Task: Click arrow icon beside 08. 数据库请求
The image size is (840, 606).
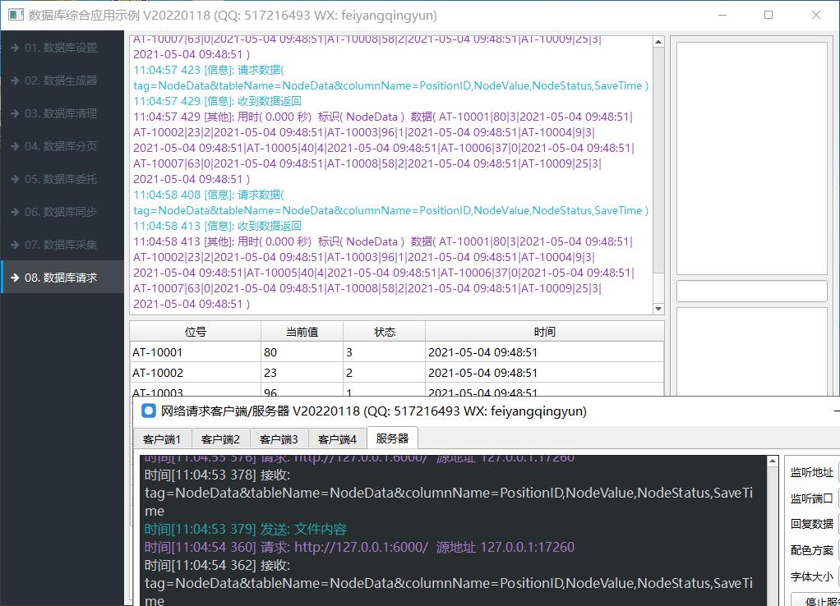Action: 15,278
